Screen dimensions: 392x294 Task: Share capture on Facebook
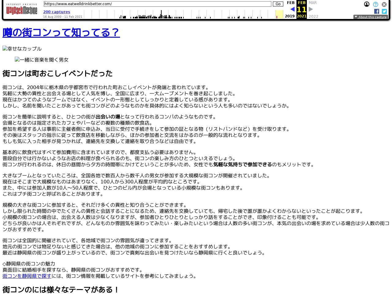click(377, 11)
